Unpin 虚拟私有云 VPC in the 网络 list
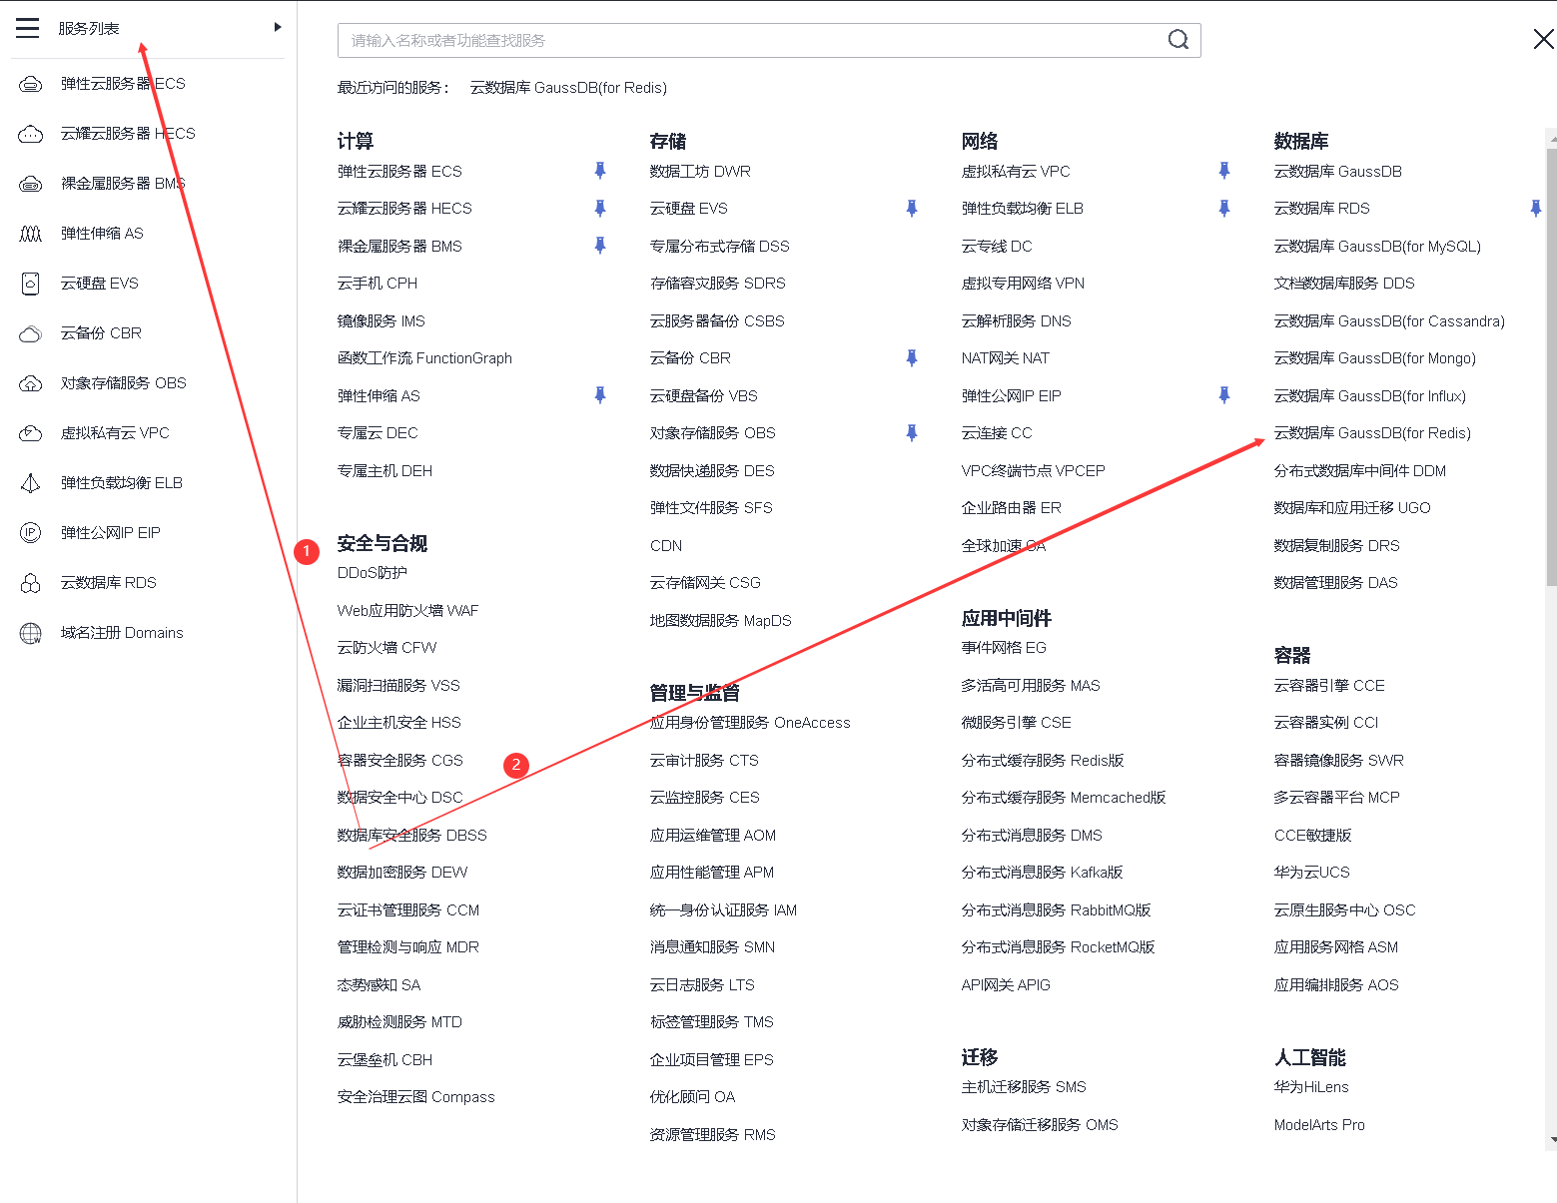This screenshot has width=1557, height=1203. 1224,171
